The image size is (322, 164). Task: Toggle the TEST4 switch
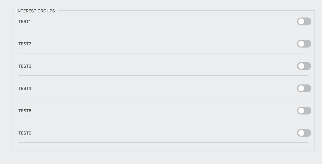[x=304, y=88]
